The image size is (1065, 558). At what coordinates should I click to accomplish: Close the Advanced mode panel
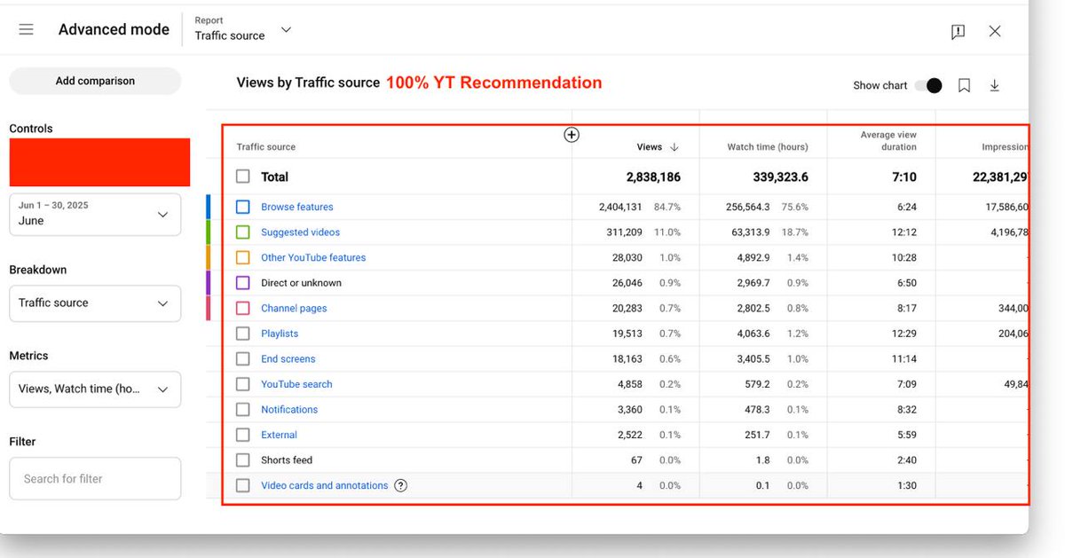[x=995, y=31]
